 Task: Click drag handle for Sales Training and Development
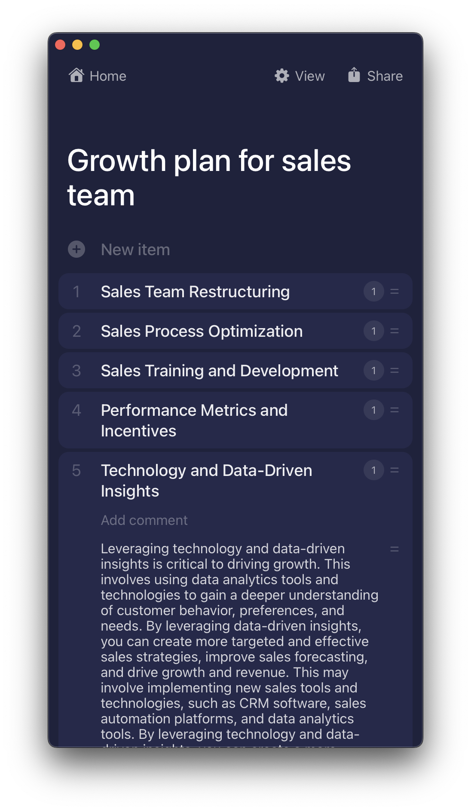[x=395, y=371]
